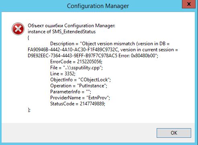Click the Line = 3352 entry
The image size is (198, 145).
(63, 74)
